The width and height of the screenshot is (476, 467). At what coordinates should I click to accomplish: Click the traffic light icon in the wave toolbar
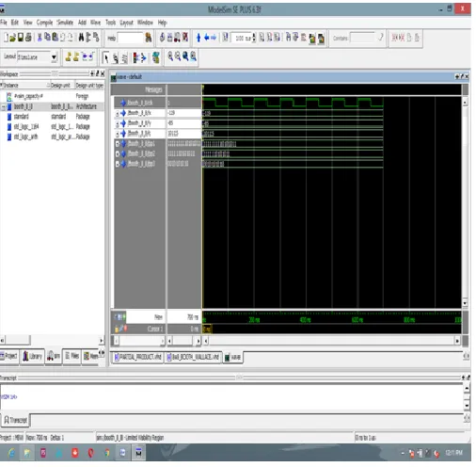[135, 57]
